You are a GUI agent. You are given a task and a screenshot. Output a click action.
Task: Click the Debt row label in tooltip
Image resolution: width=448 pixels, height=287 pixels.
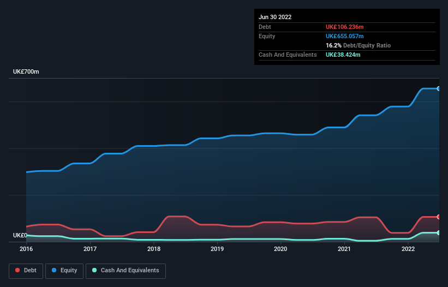pyautogui.click(x=265, y=27)
